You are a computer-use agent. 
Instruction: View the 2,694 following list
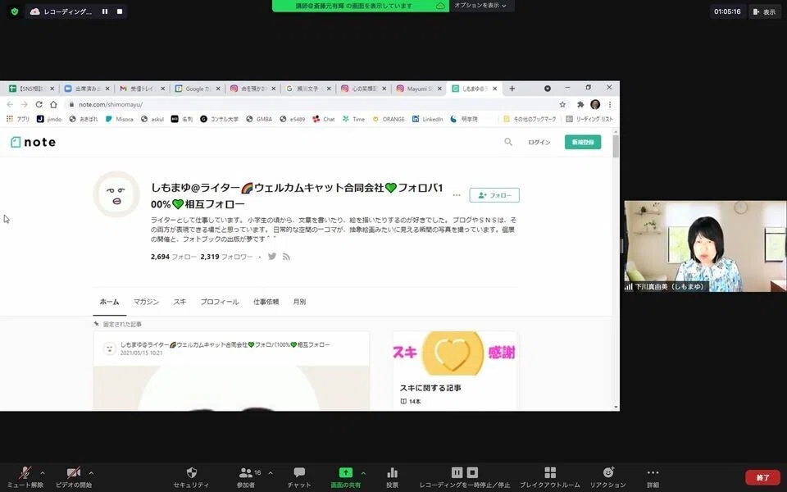pyautogui.click(x=174, y=257)
